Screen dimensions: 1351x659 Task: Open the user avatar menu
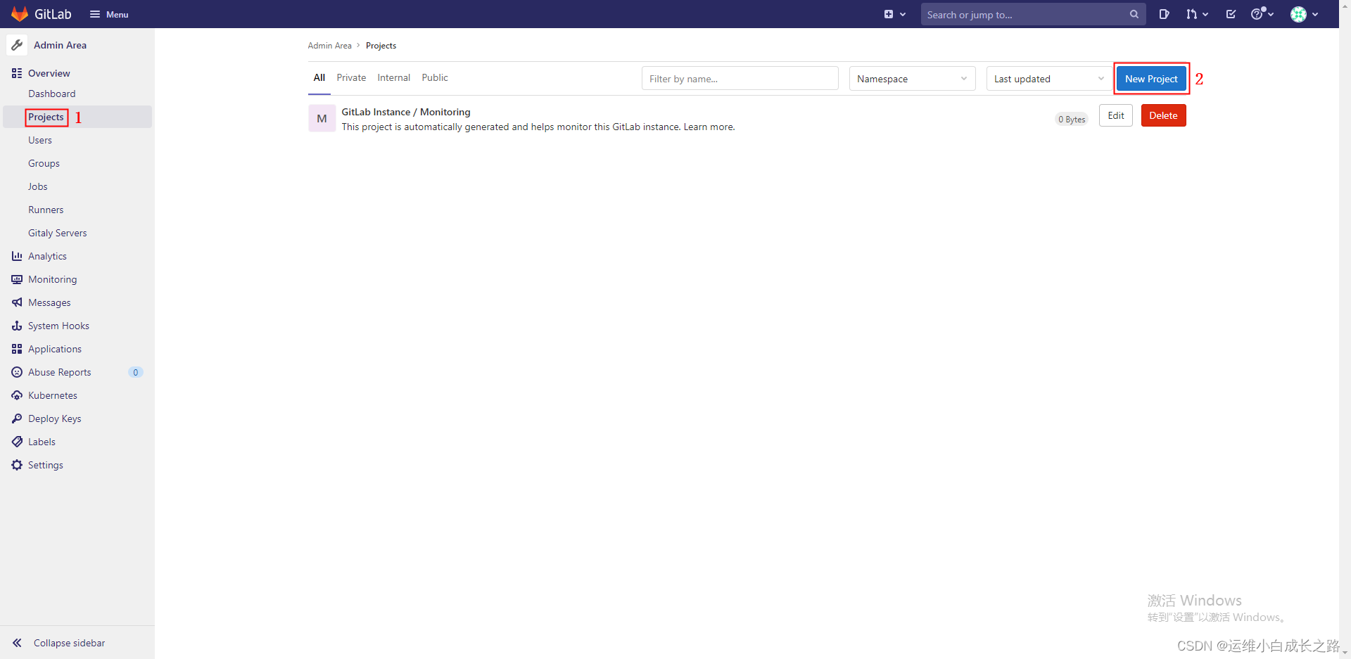[x=1305, y=14]
